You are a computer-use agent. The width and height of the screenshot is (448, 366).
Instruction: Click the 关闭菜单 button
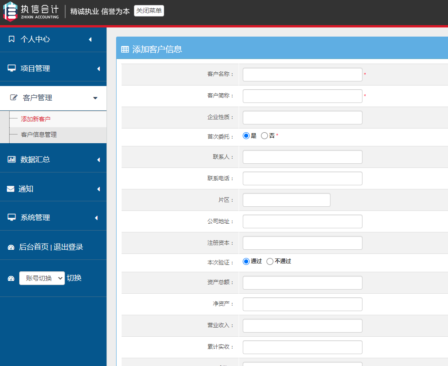(149, 11)
